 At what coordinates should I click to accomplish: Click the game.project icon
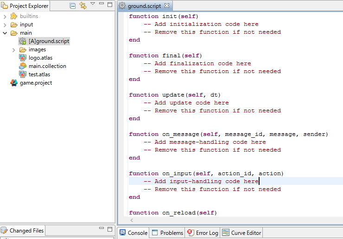14,83
